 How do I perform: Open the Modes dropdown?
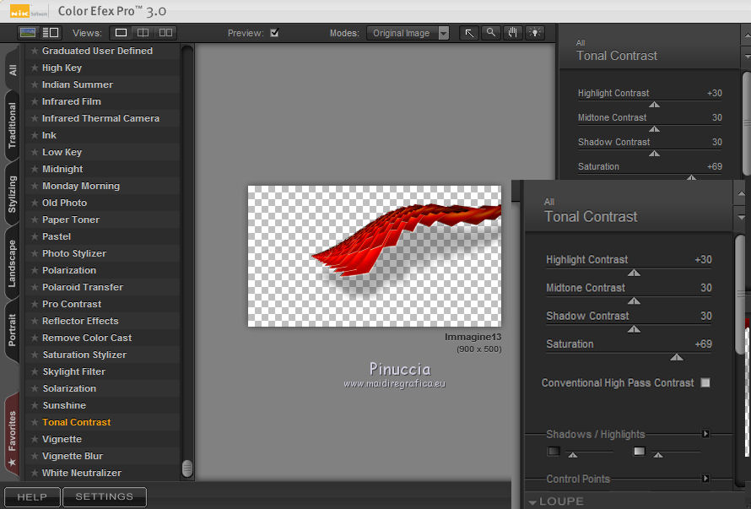point(409,33)
